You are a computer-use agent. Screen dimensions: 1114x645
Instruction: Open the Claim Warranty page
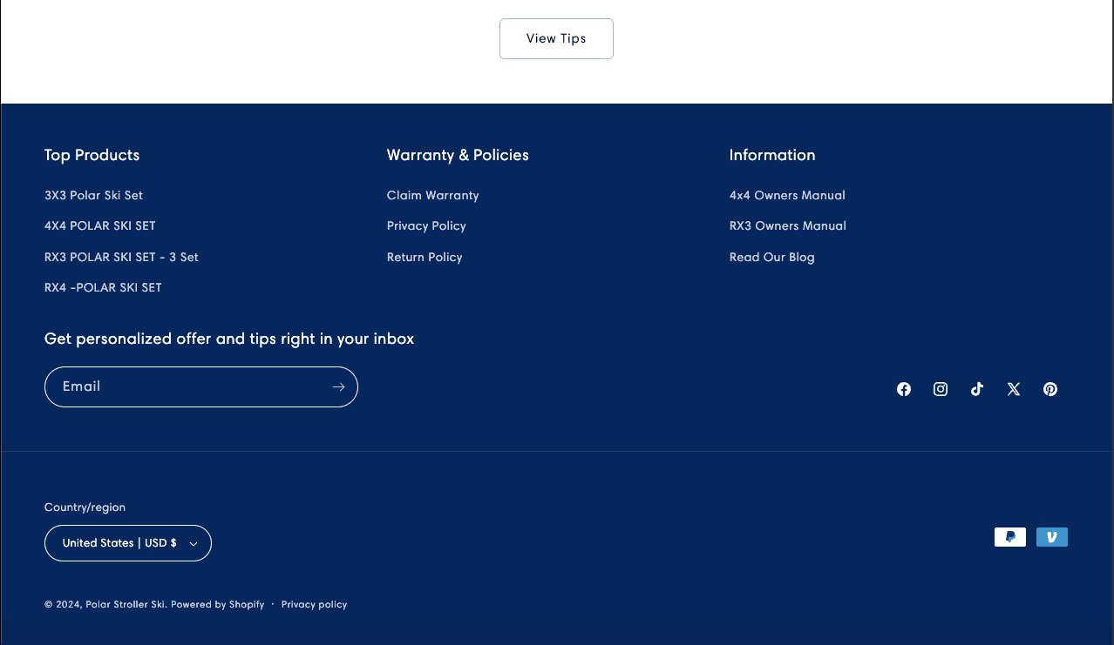click(432, 196)
